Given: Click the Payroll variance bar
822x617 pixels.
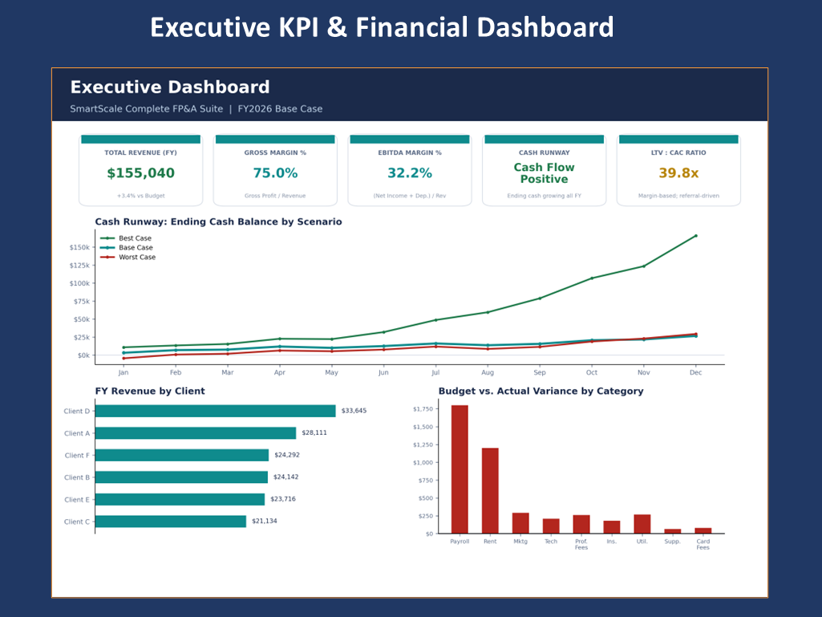Looking at the screenshot, I should point(460,469).
